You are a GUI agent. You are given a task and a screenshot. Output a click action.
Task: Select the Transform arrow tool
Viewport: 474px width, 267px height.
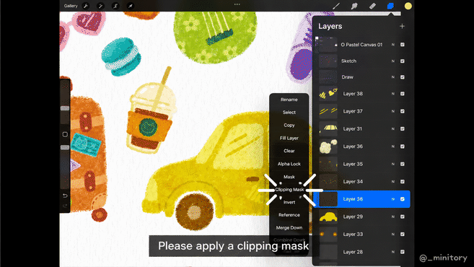tap(130, 6)
